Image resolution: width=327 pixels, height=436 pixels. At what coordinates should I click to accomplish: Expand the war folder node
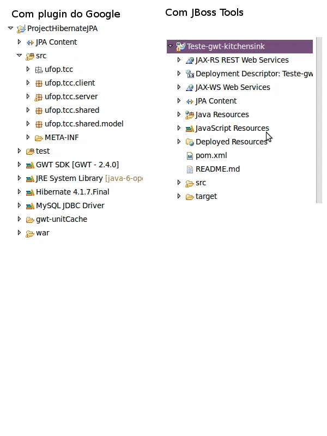point(19,233)
